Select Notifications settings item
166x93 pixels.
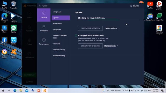(x=61, y=24)
